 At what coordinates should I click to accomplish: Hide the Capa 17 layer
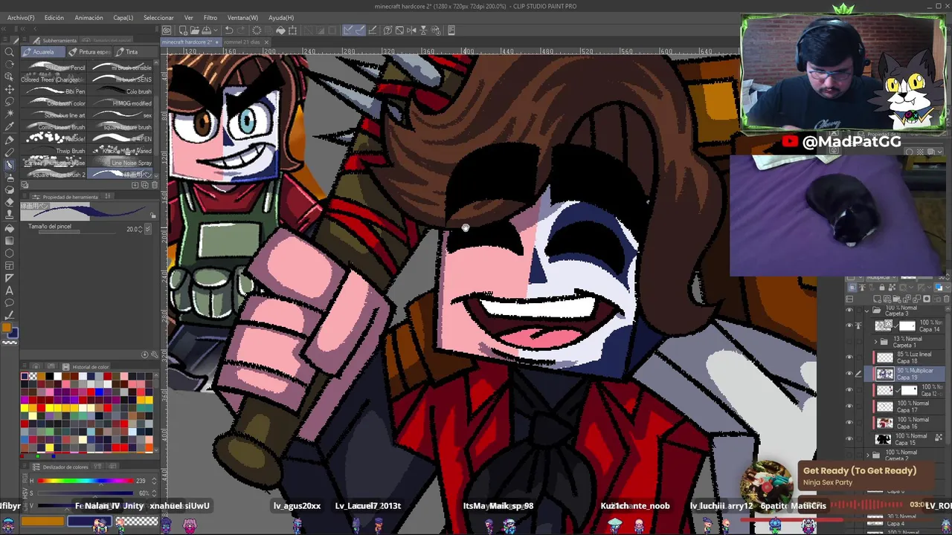click(849, 406)
